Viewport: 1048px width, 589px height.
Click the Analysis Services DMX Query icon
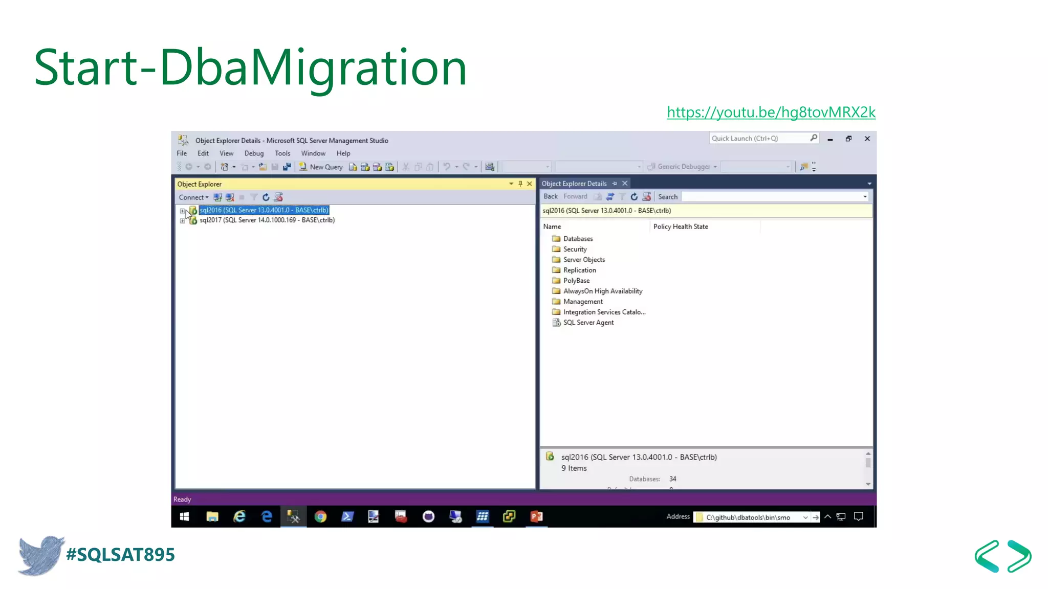pos(377,167)
